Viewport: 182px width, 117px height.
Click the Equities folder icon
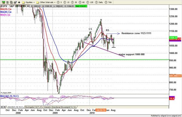(x=23, y=2)
